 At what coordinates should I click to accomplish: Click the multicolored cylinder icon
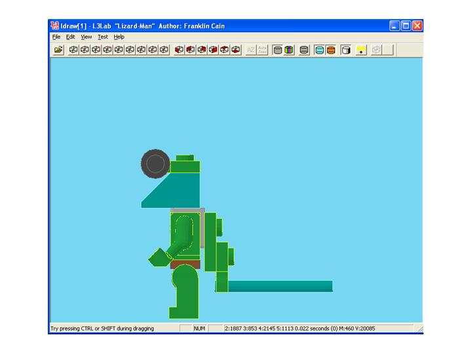click(289, 50)
